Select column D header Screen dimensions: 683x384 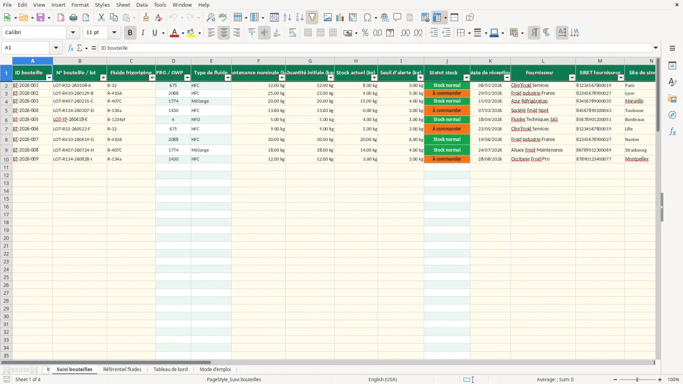[x=174, y=61]
